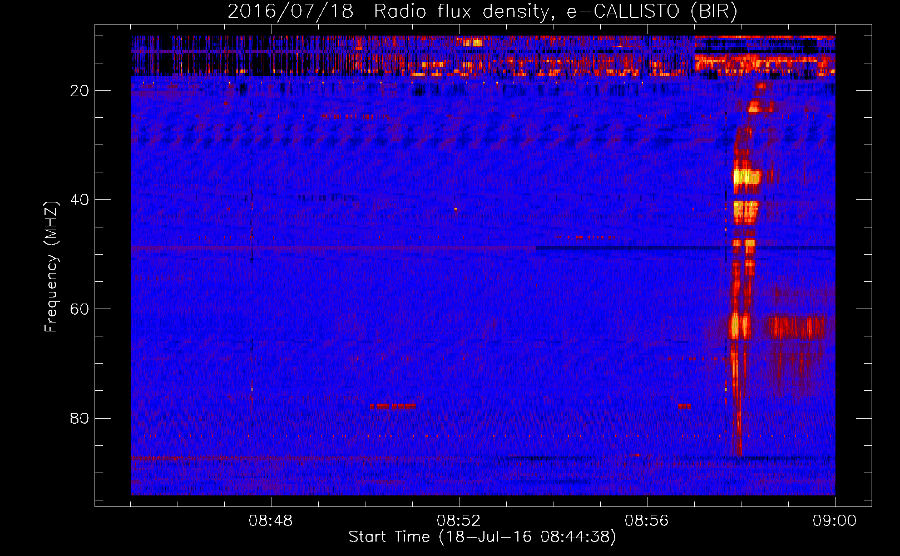The height and width of the screenshot is (556, 900).
Task: Click the red horizontal streak near 78 MHz
Action: click(x=393, y=406)
